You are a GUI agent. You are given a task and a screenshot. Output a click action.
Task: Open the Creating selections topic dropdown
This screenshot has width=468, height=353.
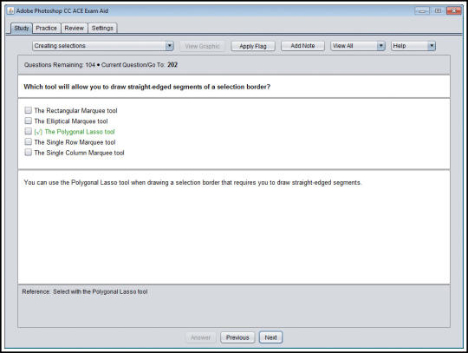pyautogui.click(x=102, y=46)
